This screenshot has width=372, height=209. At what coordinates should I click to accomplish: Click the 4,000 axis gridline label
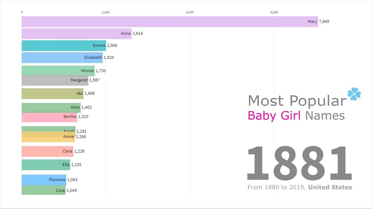190,12
